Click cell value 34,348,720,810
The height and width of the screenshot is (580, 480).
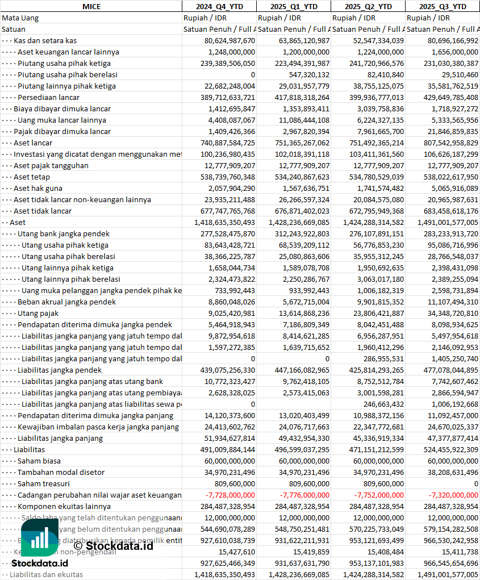[453, 314]
